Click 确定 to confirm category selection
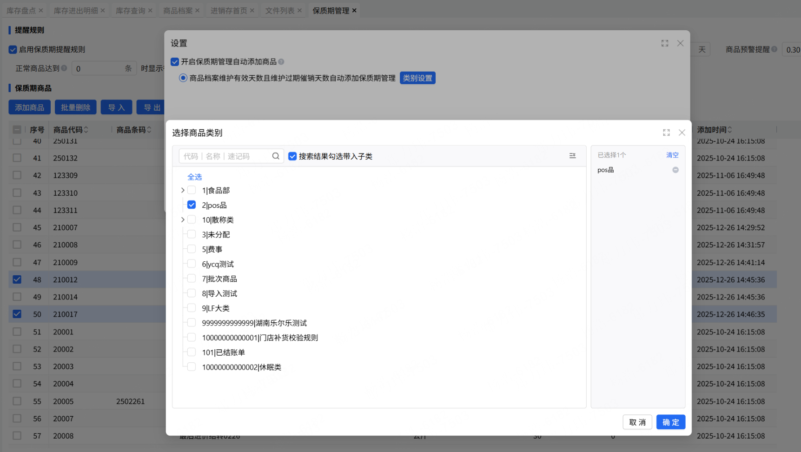The image size is (801, 452). coord(671,422)
